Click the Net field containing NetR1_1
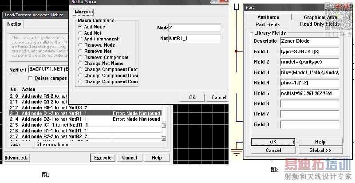The image size is (355, 183). [x=194, y=38]
